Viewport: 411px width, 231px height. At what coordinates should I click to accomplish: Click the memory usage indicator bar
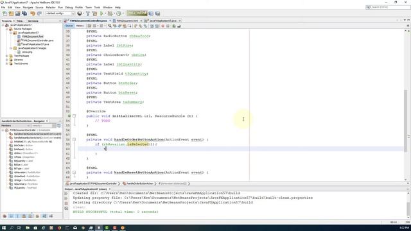click(x=137, y=13)
